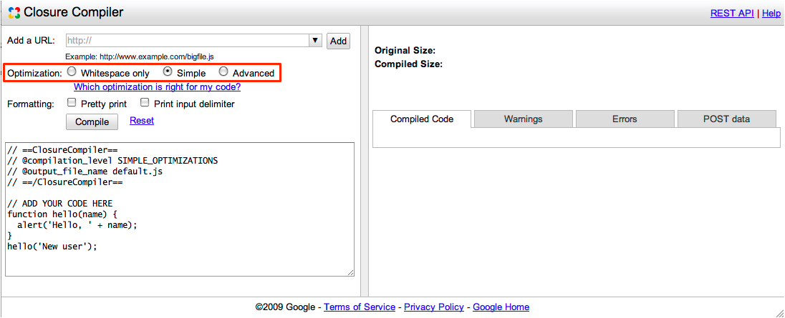View the POST data tab
Screen dimensions: 785x318
click(726, 119)
